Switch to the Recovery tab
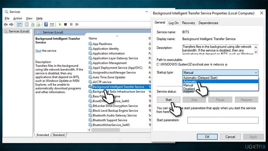The height and width of the screenshot is (151, 268). tap(188, 23)
